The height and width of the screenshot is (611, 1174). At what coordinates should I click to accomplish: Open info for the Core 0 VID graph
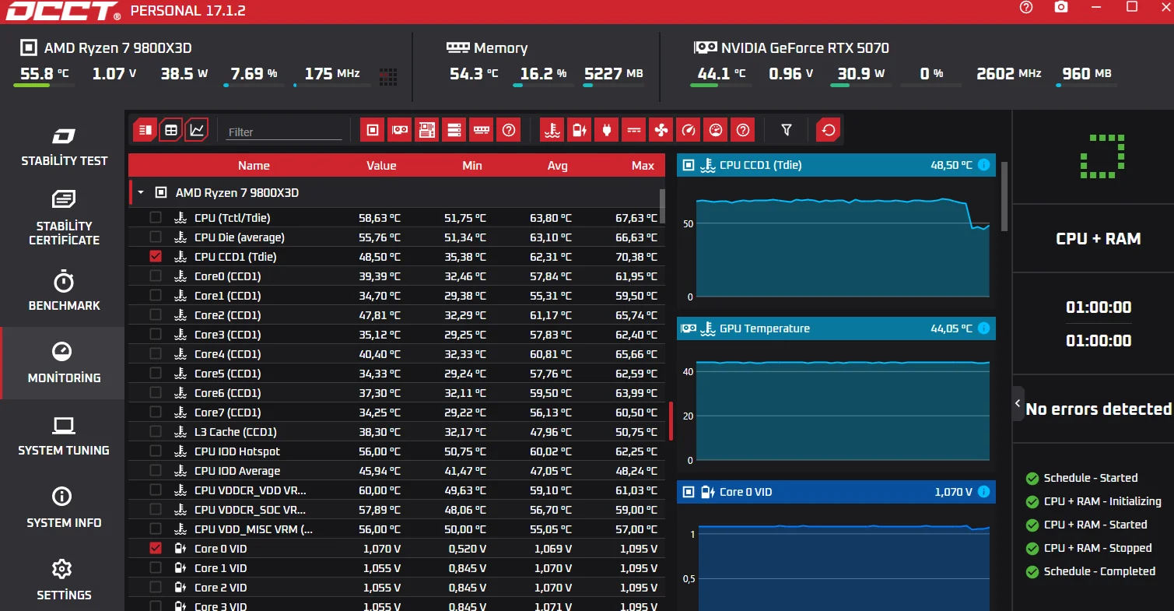point(984,492)
